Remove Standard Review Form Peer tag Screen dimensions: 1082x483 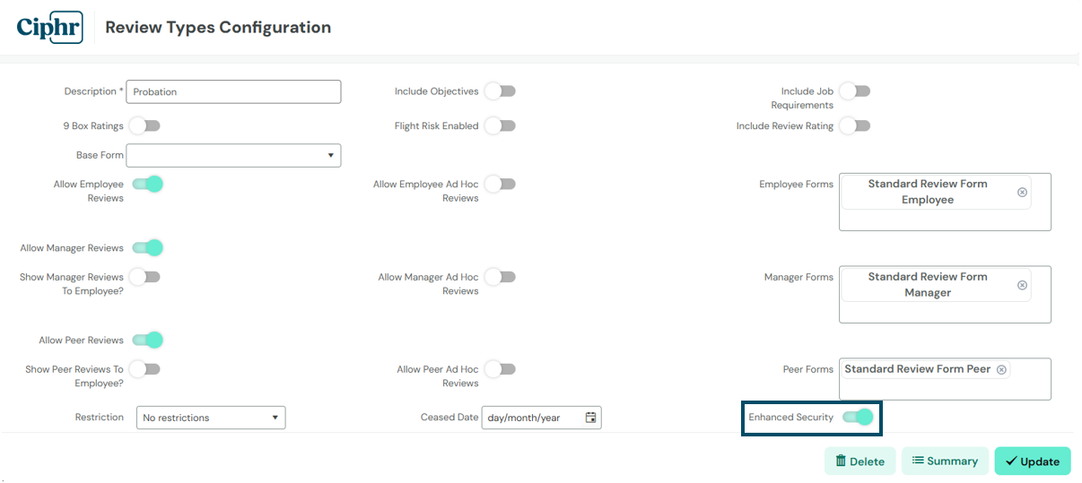[1001, 369]
